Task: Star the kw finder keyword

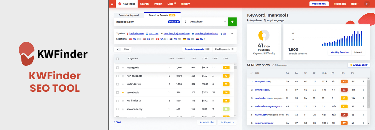Action: coord(123,101)
